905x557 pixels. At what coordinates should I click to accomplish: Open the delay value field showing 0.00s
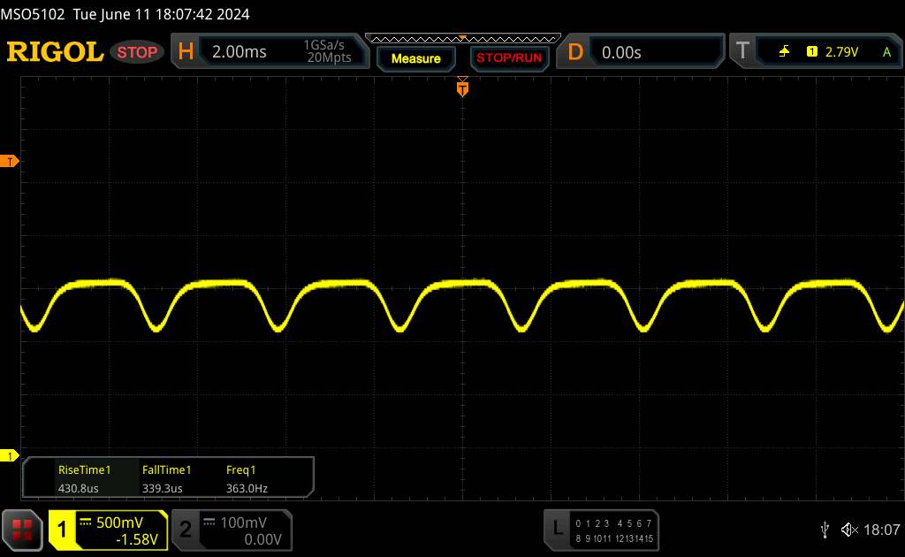point(655,52)
